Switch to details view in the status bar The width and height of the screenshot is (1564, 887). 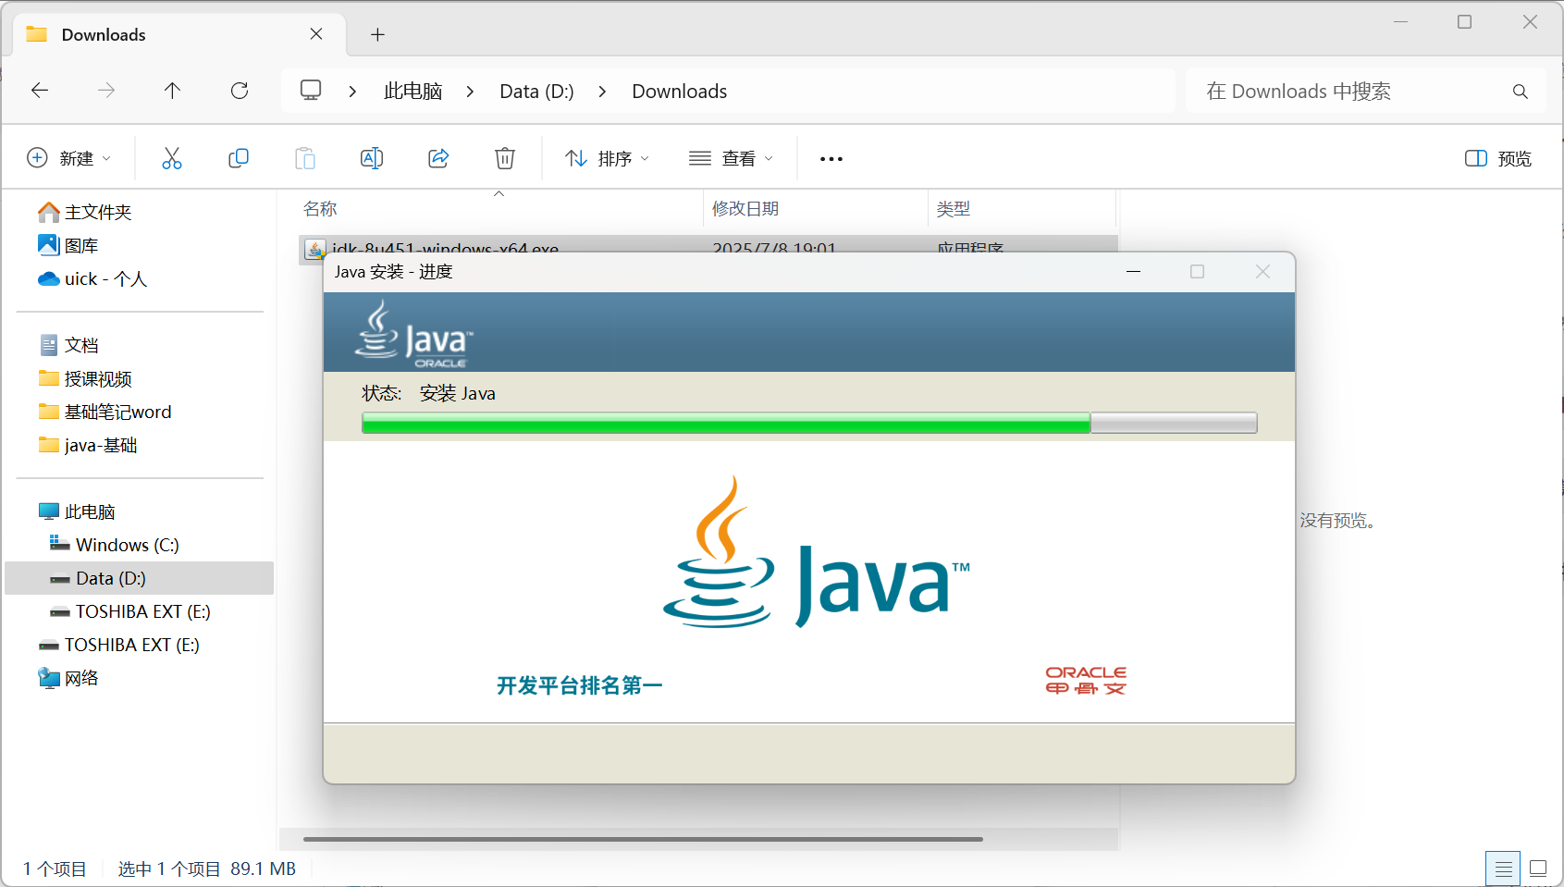coord(1502,868)
